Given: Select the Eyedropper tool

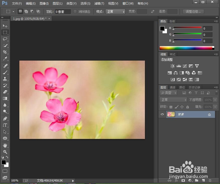Looking at the screenshot, I should (x=5, y=58).
